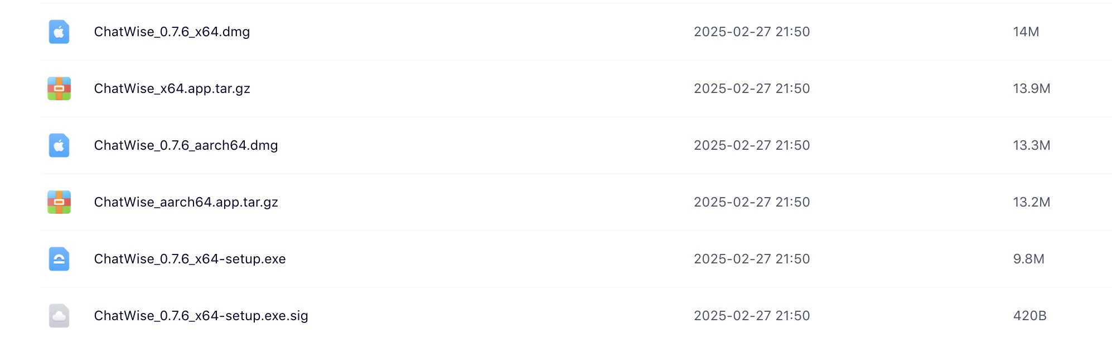
Task: Click the 13.9M file size value
Action: 1031,89
